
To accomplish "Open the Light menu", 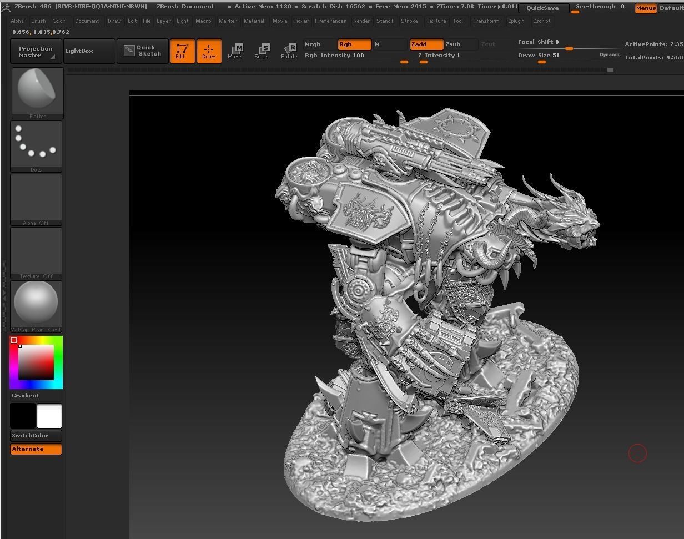I will [x=183, y=21].
